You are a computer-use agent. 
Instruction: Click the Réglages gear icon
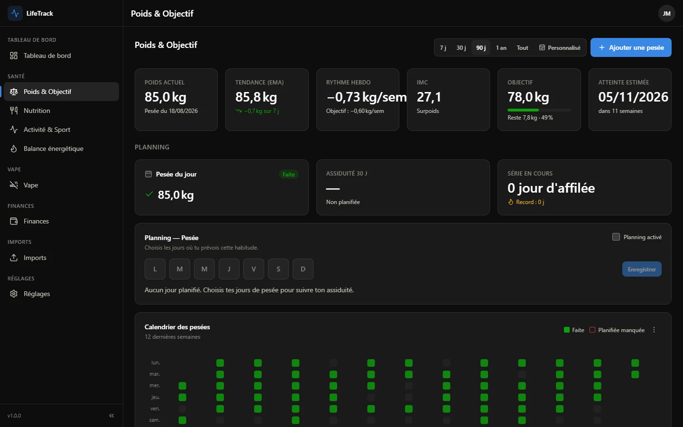pyautogui.click(x=14, y=294)
